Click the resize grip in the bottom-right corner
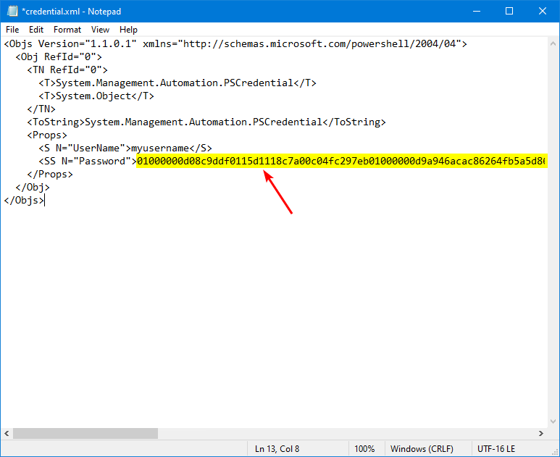The width and height of the screenshot is (560, 457). (x=554, y=451)
